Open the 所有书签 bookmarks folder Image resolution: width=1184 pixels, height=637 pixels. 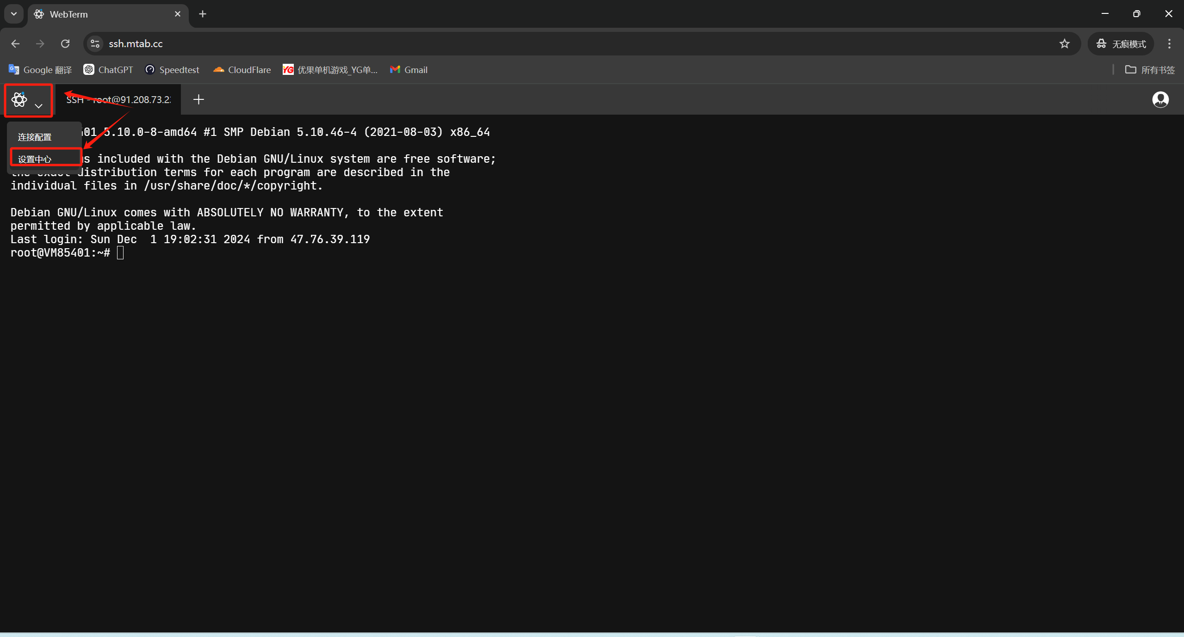[x=1150, y=70]
